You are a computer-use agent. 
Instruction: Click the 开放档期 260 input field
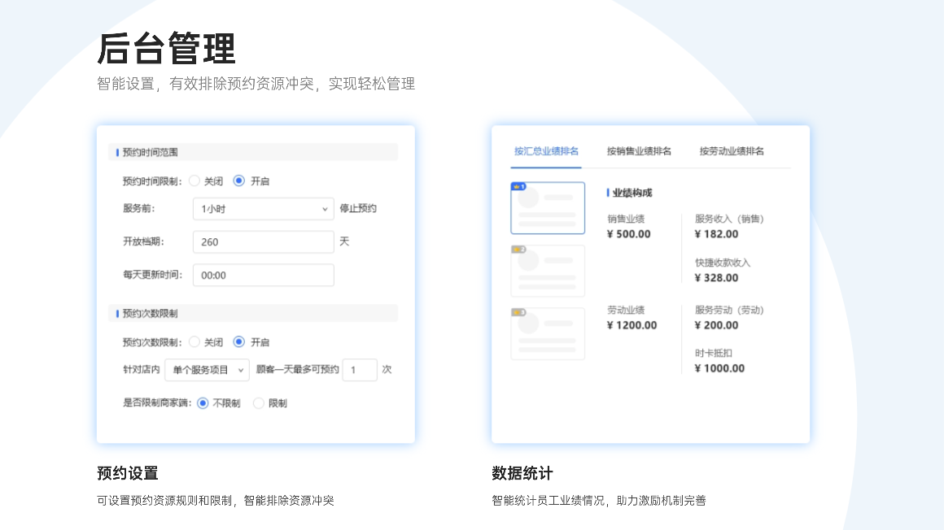[x=263, y=242]
